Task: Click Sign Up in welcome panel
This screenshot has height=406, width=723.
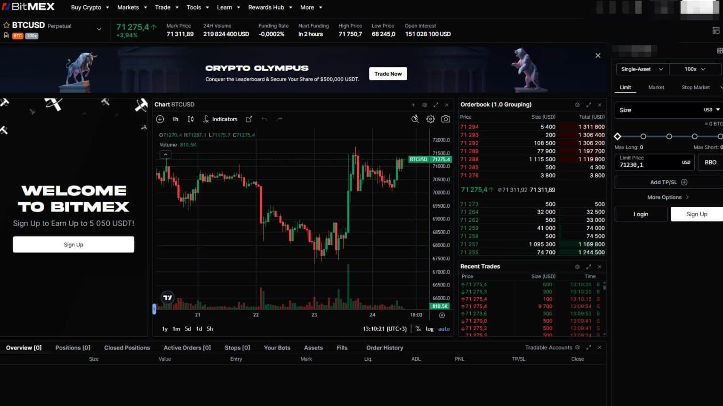Action: [x=73, y=244]
